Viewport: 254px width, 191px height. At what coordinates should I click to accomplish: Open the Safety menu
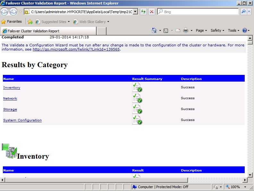pos(217,30)
